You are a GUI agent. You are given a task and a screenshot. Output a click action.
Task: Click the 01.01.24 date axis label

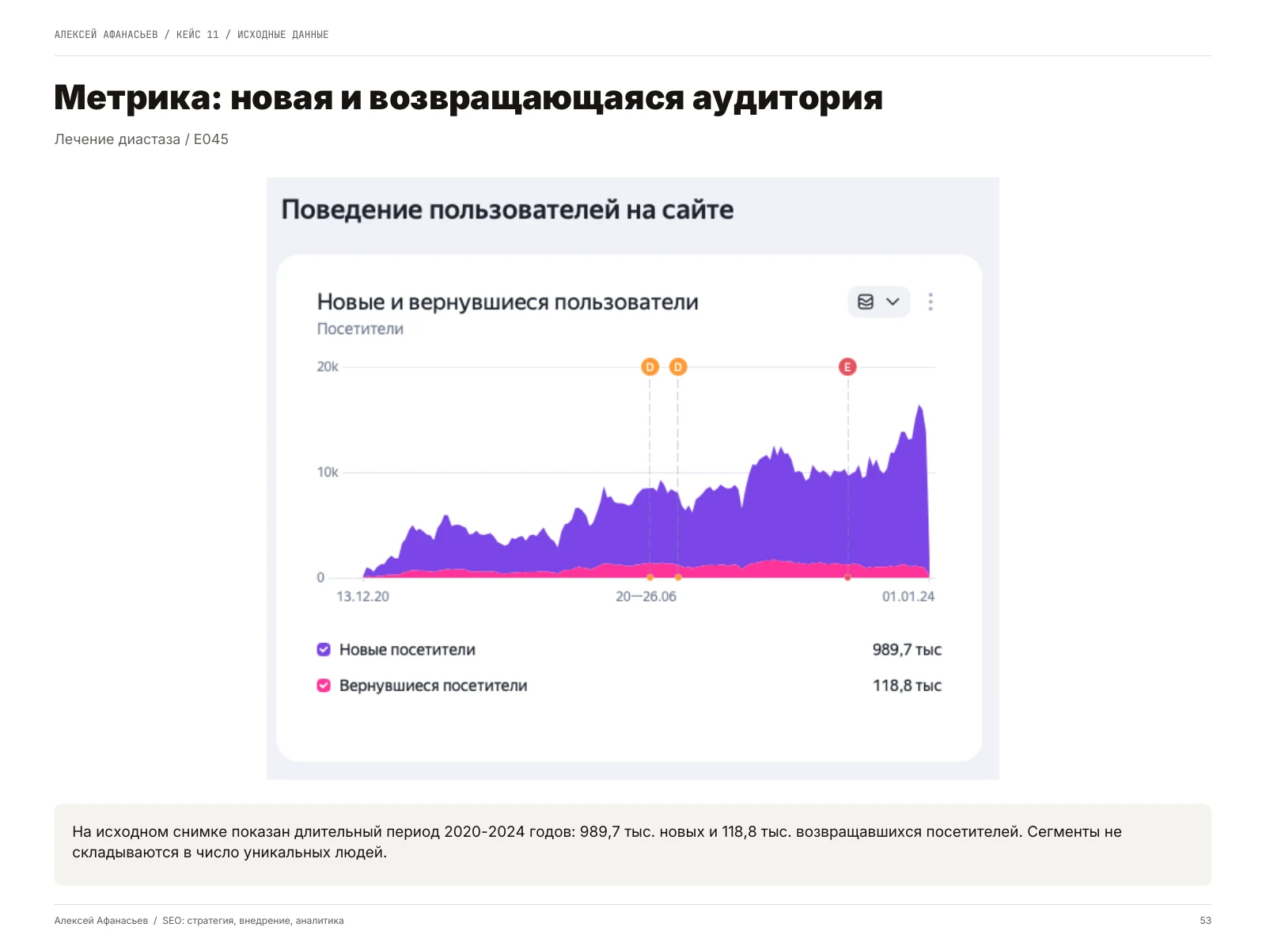tap(908, 596)
